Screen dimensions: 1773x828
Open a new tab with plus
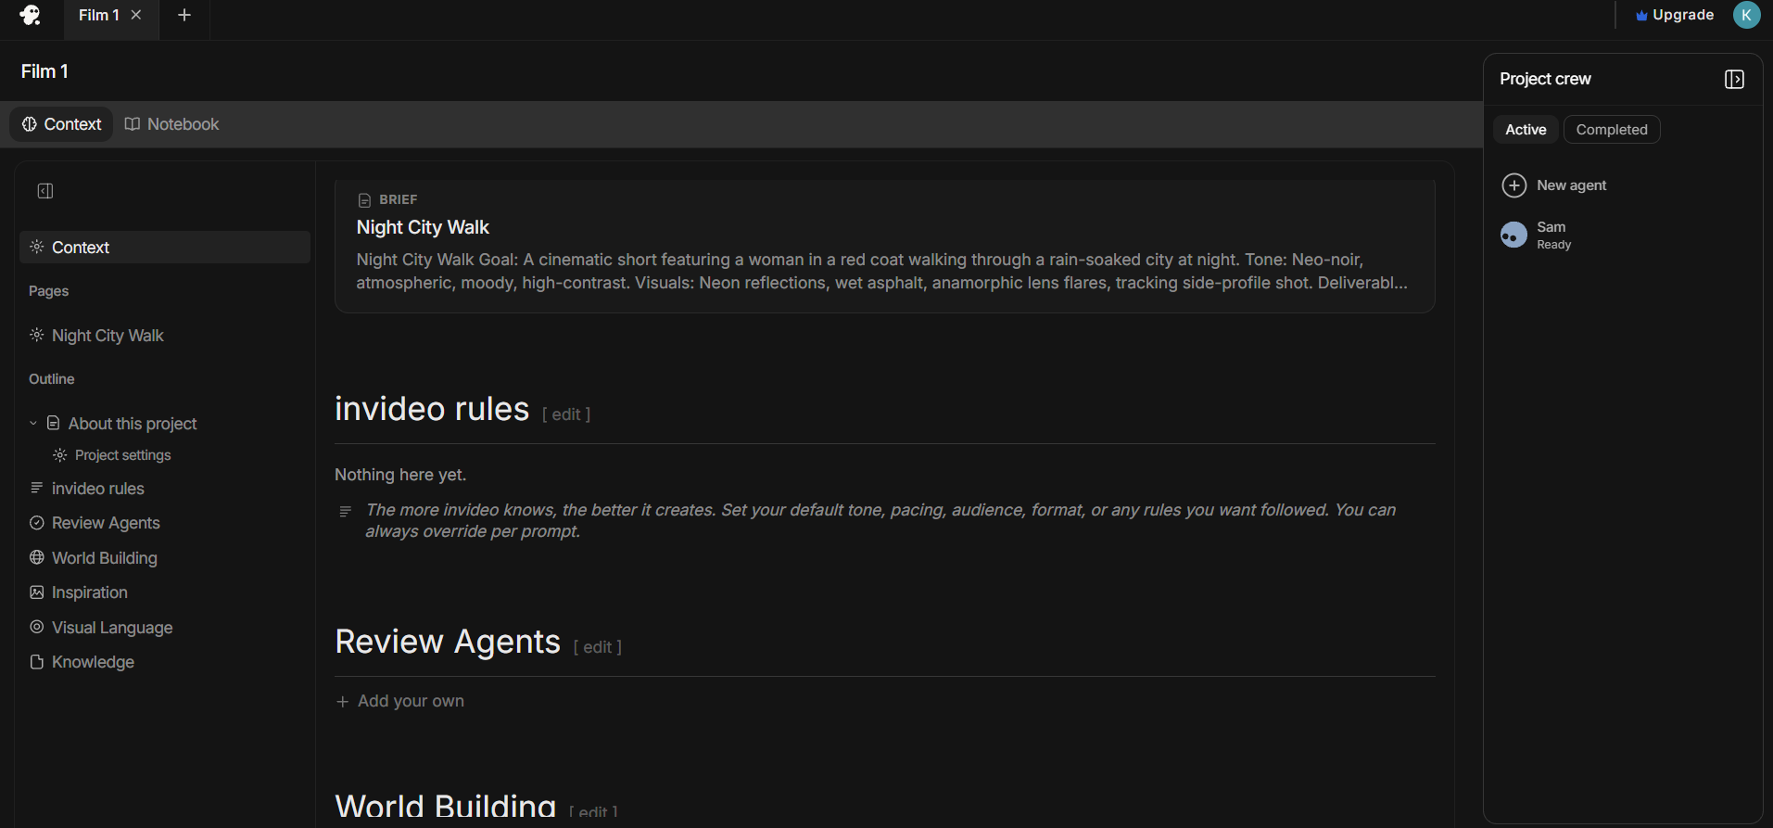click(184, 15)
